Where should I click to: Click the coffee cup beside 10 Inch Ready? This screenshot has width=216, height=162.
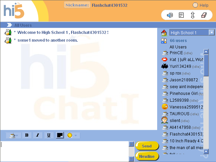click(x=165, y=141)
